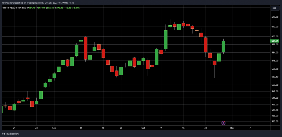Click the 547.00 price axis label
The width and height of the screenshot is (282, 137).
275,91
